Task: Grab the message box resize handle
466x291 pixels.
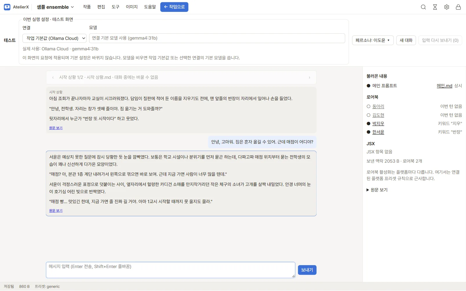Action: (x=293, y=276)
